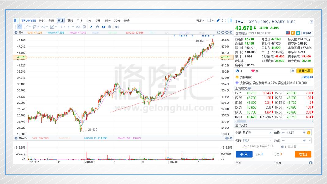Select the comment bubble annotation tool
The height and width of the screenshot is (184, 327).
click(x=84, y=27)
